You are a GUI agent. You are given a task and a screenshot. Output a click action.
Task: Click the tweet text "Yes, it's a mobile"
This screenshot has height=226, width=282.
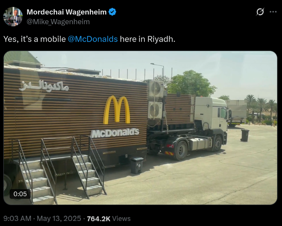pyautogui.click(x=35, y=39)
